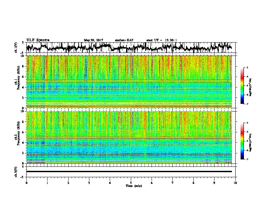Click the "Time (min)" axis title
This screenshot has width=265, height=205.
tap(134, 186)
